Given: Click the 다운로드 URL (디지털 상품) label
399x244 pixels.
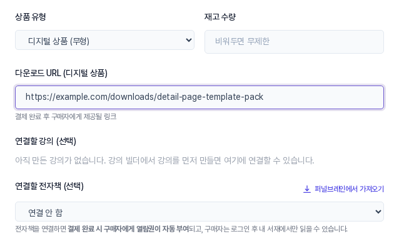Looking at the screenshot, I should coord(61,73).
